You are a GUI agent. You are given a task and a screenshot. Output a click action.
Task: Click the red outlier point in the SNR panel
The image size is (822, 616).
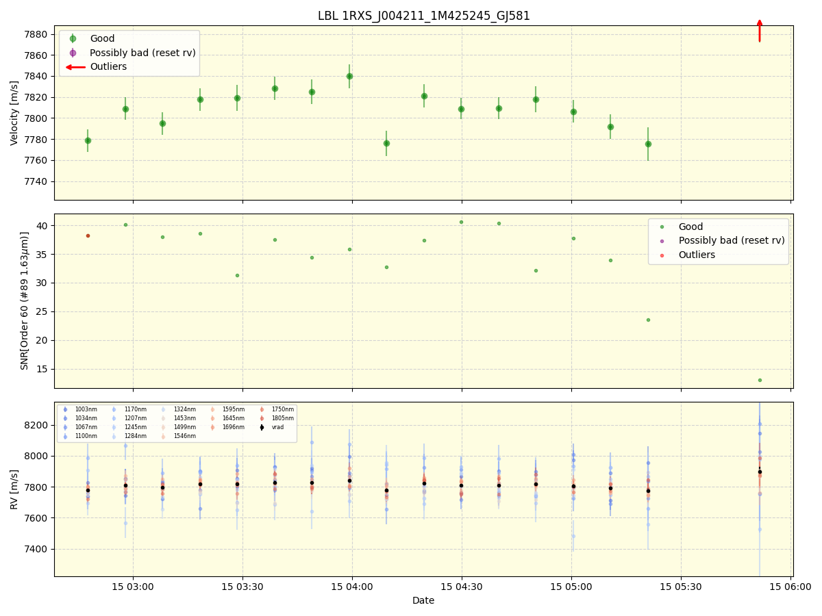click(x=88, y=235)
